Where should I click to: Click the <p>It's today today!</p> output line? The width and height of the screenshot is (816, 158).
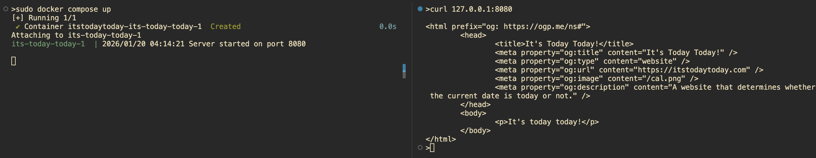(x=547, y=122)
